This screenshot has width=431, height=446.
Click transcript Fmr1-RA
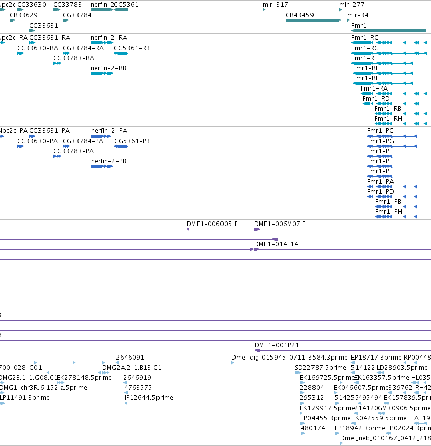(394, 94)
